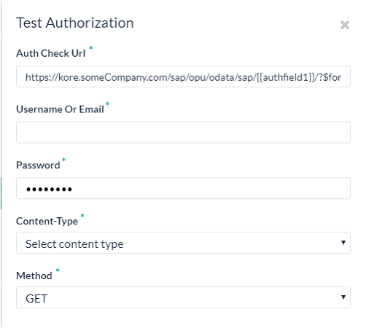Click the Username Or Email label
The width and height of the screenshot is (366, 328).
click(x=60, y=109)
